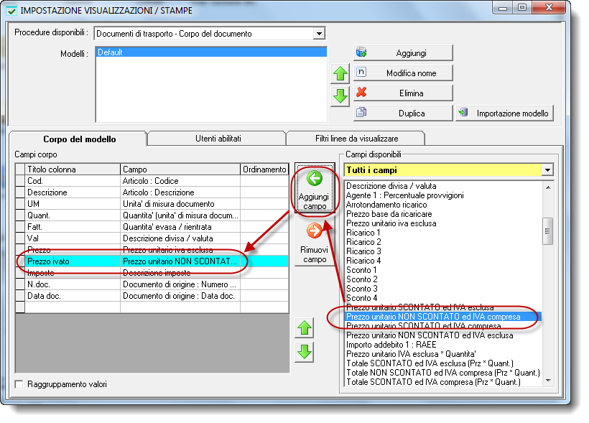Toggle Raggruppamento valori checkbox
Image resolution: width=589 pixels, height=423 pixels.
point(19,384)
